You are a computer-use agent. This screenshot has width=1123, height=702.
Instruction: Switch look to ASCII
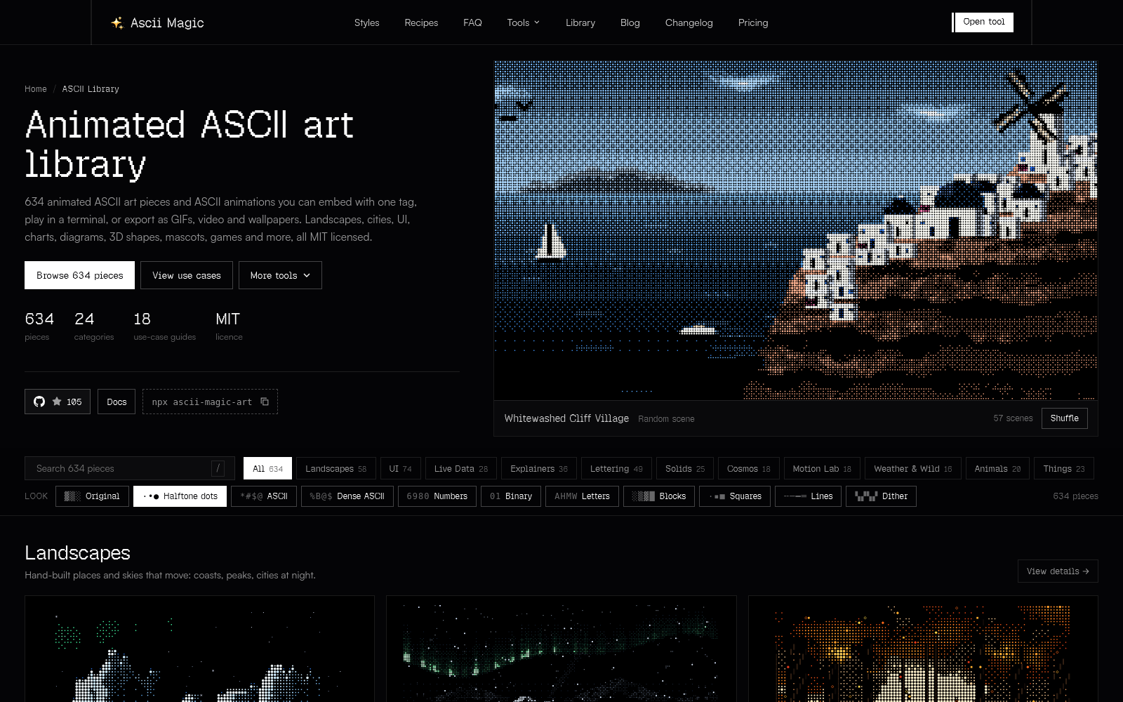[264, 496]
